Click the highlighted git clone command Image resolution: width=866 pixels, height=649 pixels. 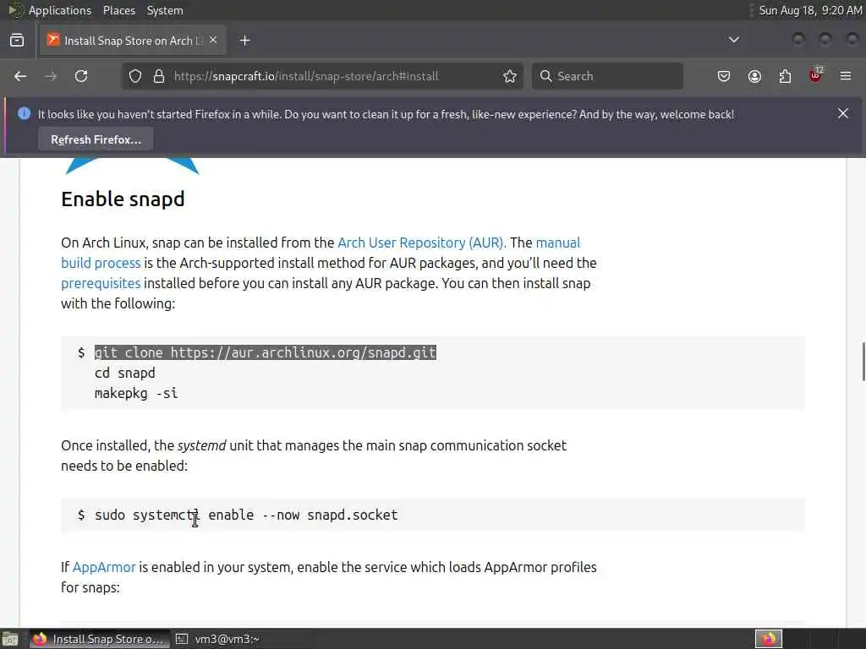(x=265, y=352)
